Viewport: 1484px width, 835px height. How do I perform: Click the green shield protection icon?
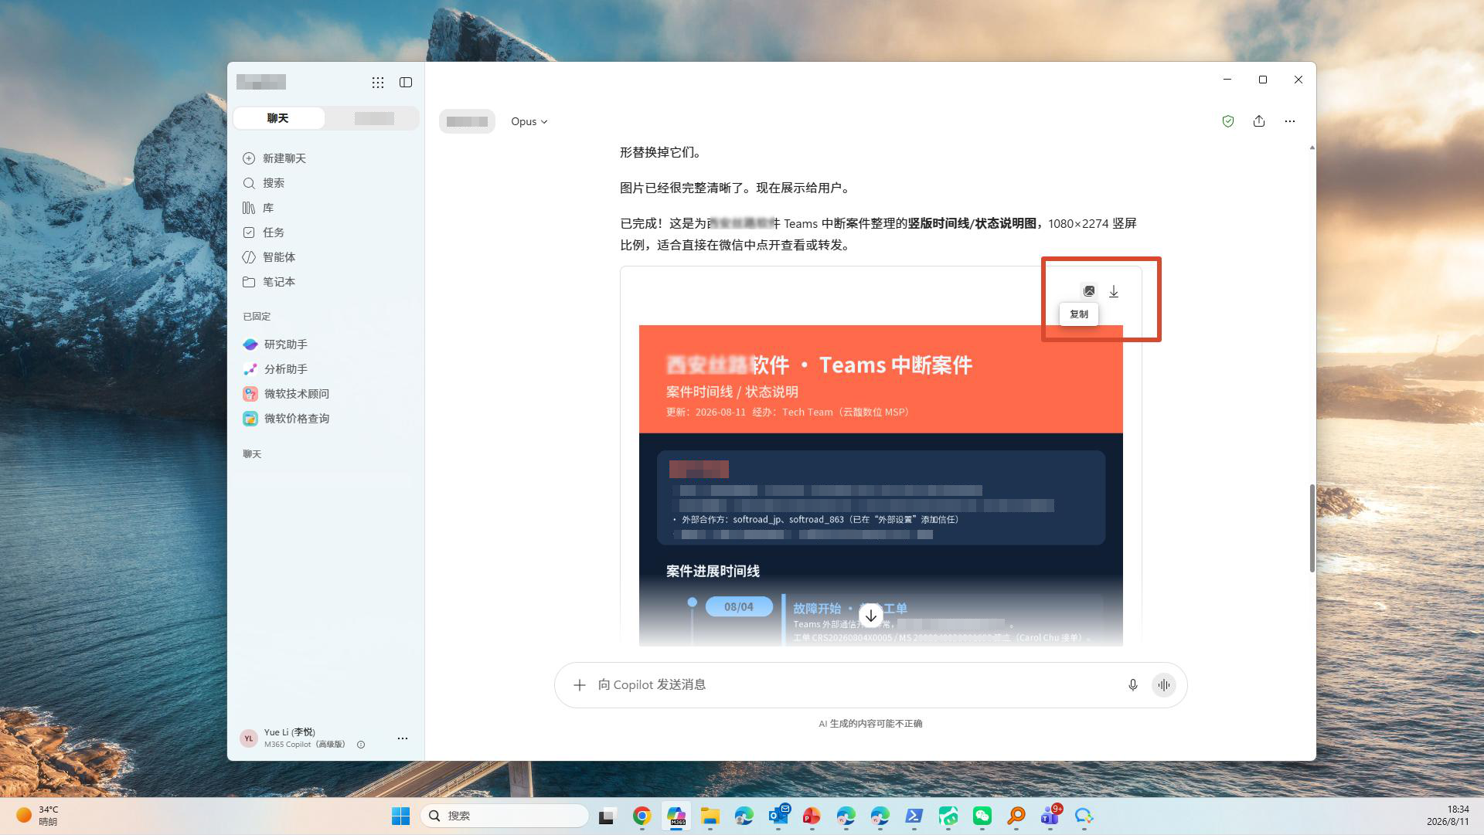[x=1227, y=121]
